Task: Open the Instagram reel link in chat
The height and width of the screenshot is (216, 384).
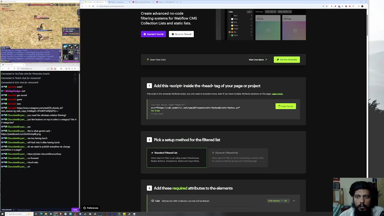Action: pos(32,109)
